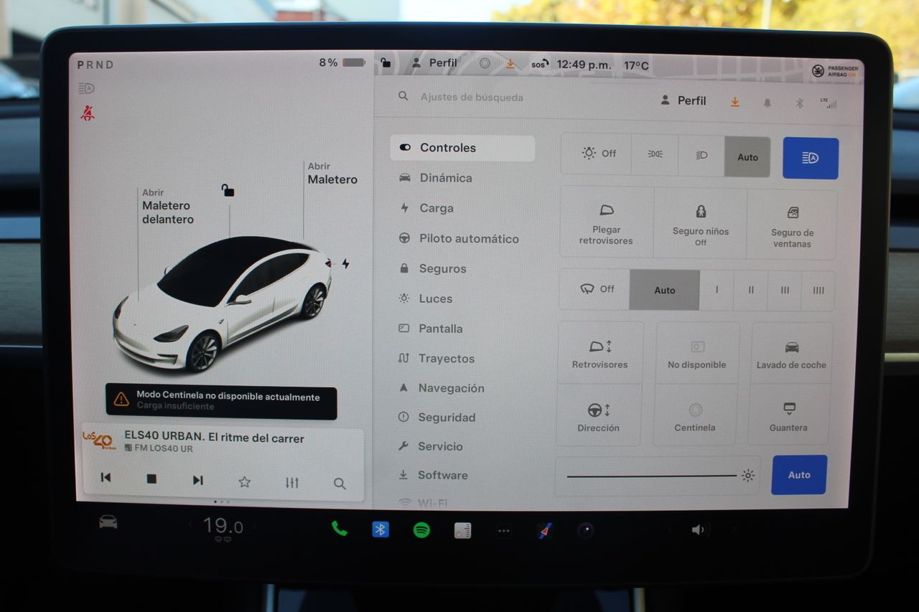
Task: Tap the seatbelt warning icon
Action: pyautogui.click(x=88, y=113)
